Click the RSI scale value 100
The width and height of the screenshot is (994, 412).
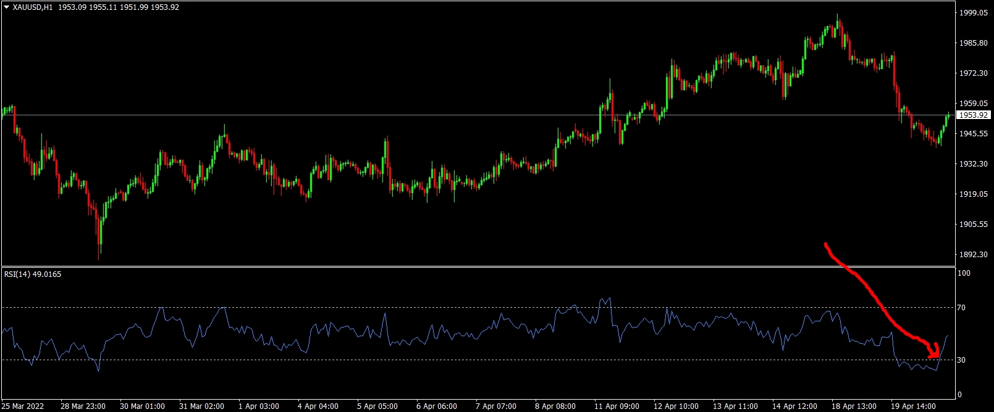click(x=964, y=273)
